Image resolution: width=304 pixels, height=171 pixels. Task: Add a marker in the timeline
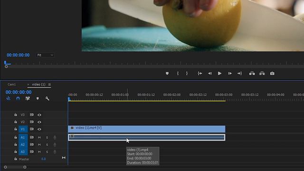coord(38,98)
